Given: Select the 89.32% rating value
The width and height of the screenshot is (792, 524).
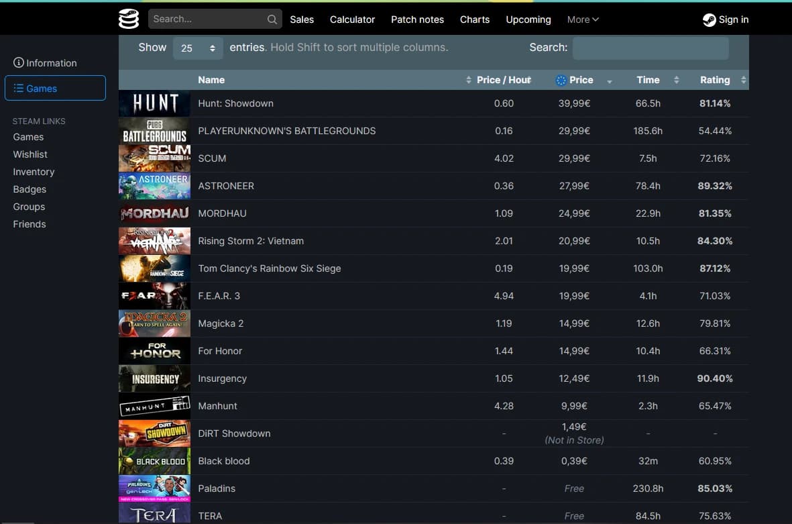Looking at the screenshot, I should point(715,186).
